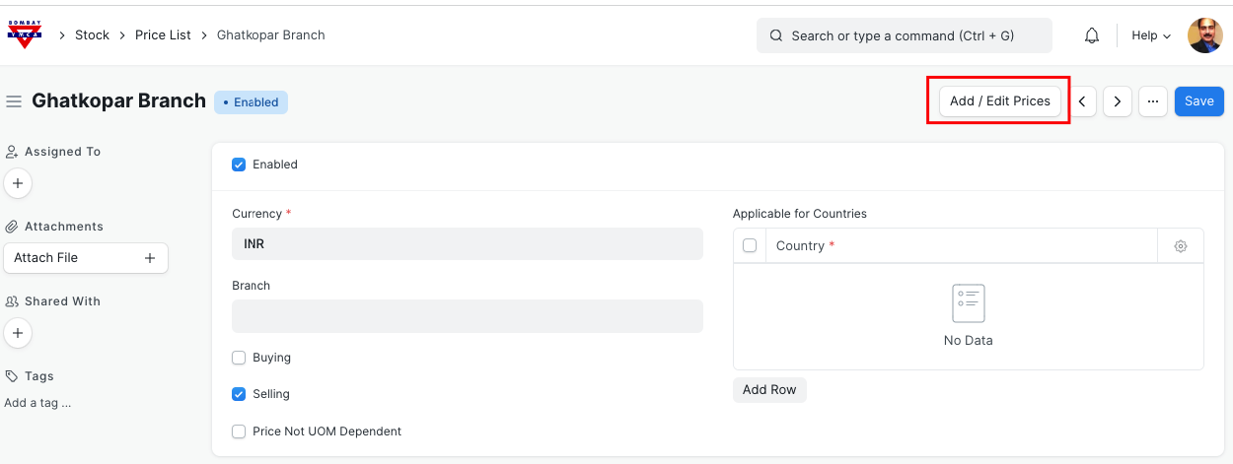Expand the Help dropdown

point(1150,35)
